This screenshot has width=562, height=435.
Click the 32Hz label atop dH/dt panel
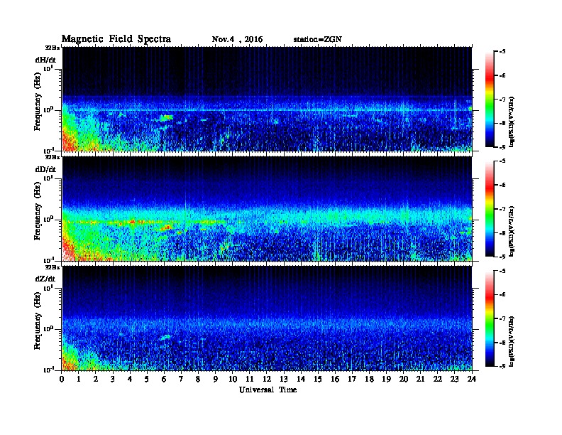pos(52,48)
